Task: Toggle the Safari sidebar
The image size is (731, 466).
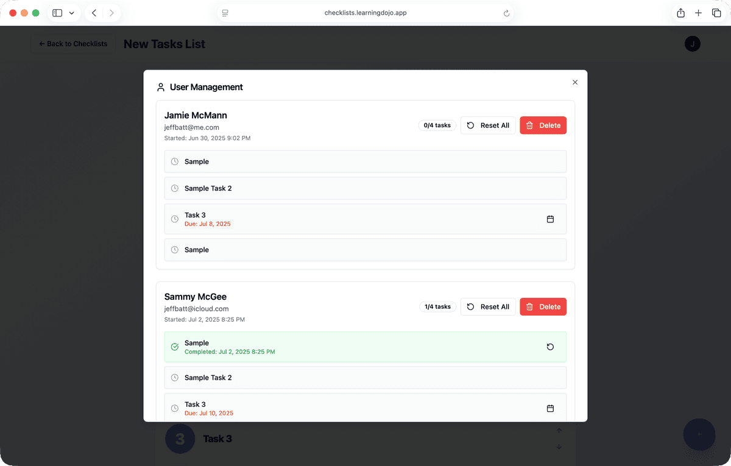Action: (x=57, y=13)
